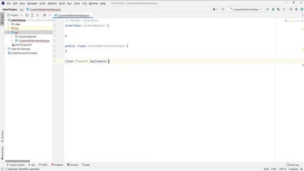Select Scratches and Consoles
The image size is (304, 171).
tap(24, 53)
